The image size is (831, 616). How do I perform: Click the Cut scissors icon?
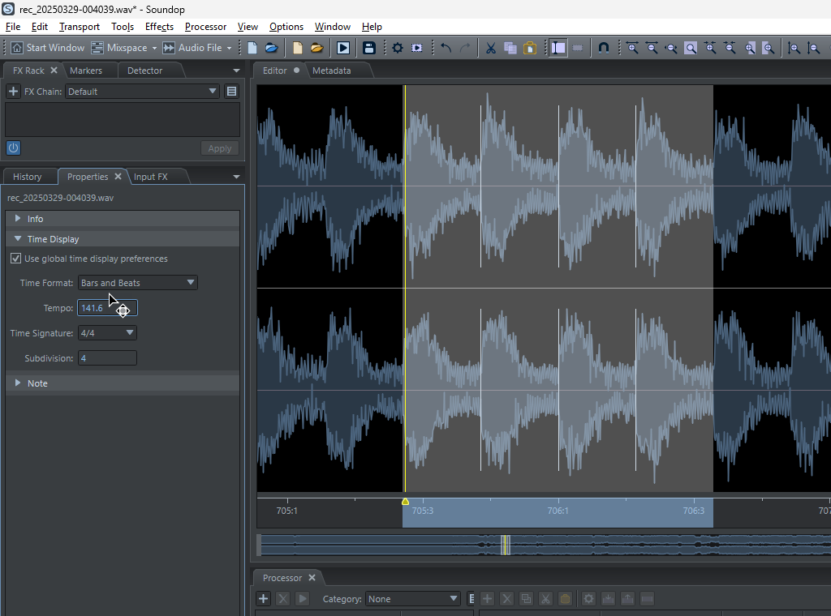[490, 48]
